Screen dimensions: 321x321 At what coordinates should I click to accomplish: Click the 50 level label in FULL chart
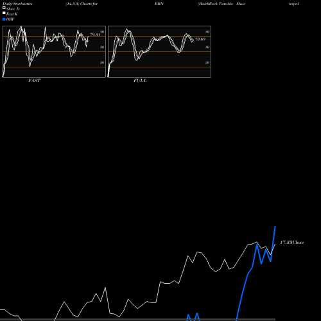[207, 47]
